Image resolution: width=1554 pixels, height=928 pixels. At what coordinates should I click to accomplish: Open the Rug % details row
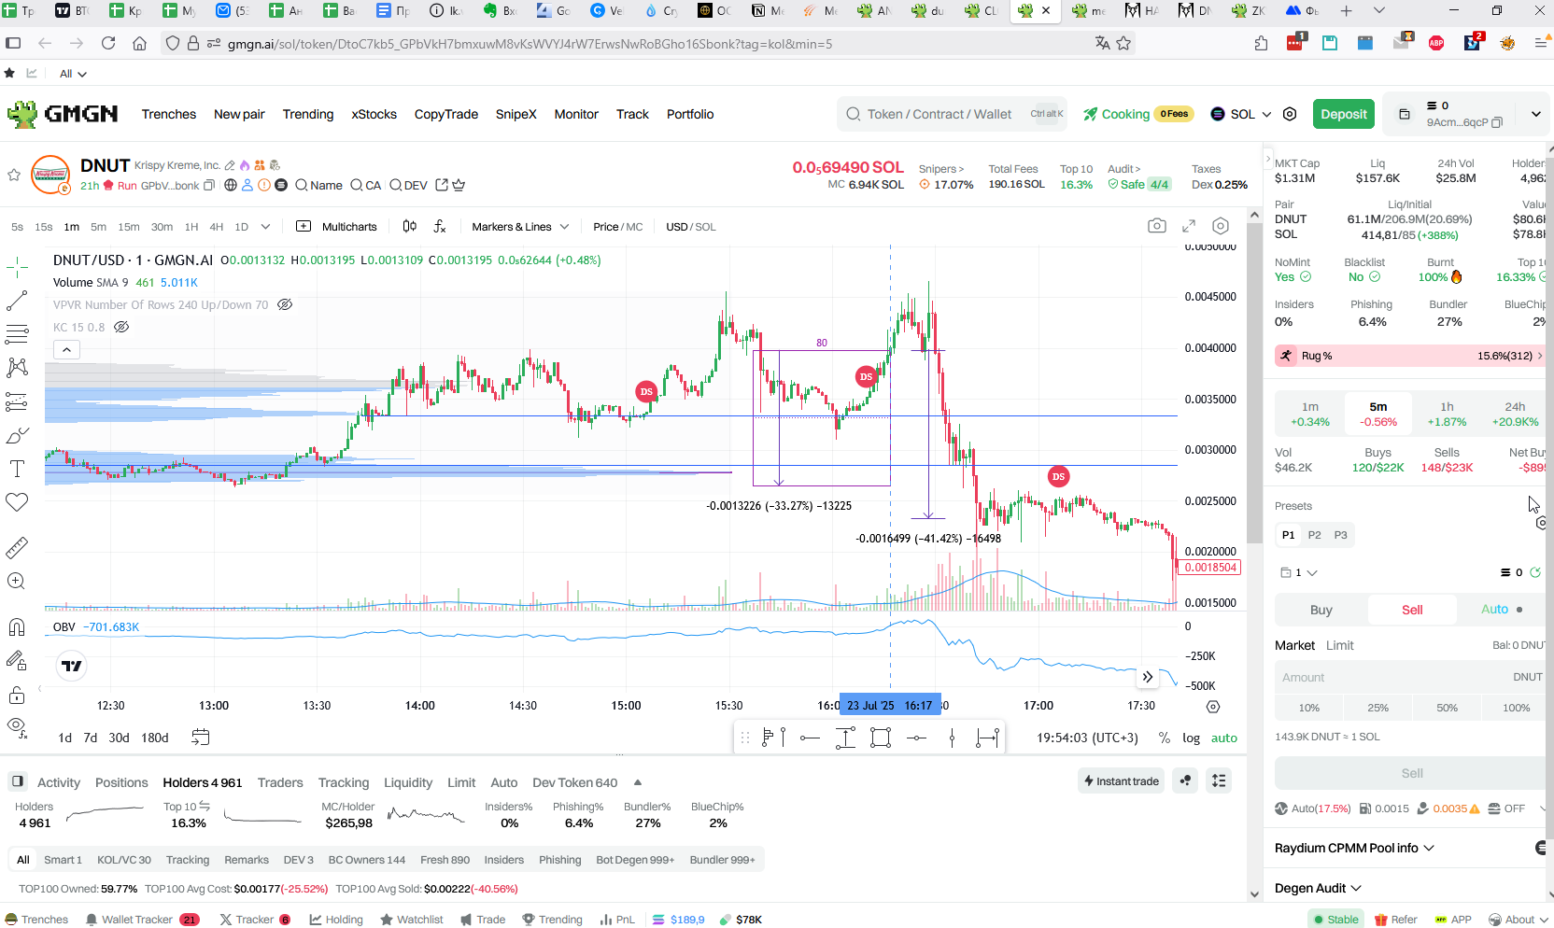click(x=1409, y=356)
